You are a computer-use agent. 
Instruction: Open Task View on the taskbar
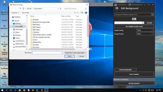pyautogui.click(x=11, y=90)
